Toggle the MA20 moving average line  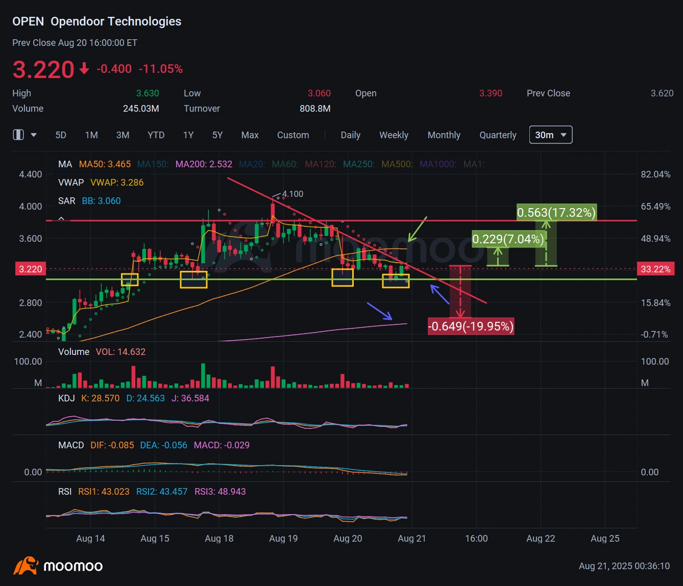tap(252, 164)
